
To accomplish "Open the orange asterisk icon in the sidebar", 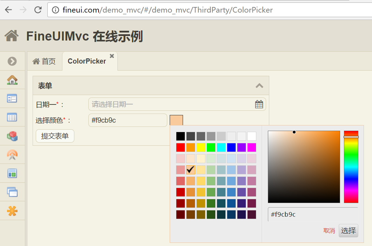I will click(12, 211).
